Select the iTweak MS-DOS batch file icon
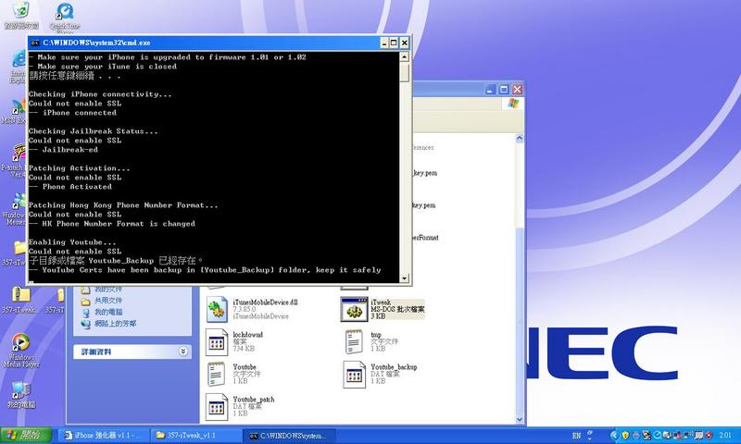 [354, 310]
